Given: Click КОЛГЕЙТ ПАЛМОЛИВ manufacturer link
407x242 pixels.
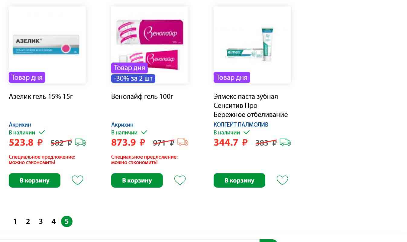Looking at the screenshot, I should 241,124.
